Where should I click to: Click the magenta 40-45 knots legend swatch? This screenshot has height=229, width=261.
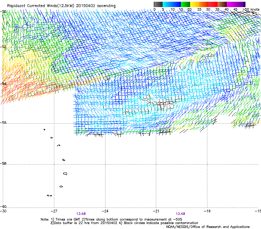tap(231, 4)
